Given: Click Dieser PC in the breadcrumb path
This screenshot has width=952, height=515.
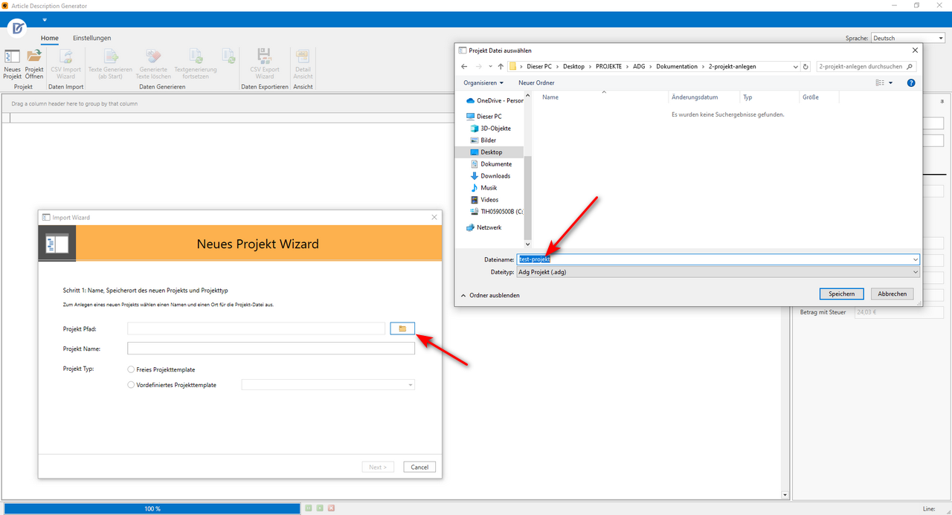Looking at the screenshot, I should [539, 66].
